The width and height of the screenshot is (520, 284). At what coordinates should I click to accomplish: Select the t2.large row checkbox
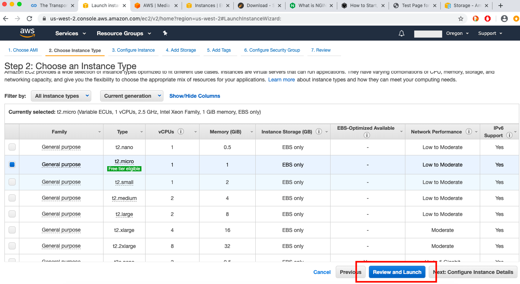(x=12, y=214)
